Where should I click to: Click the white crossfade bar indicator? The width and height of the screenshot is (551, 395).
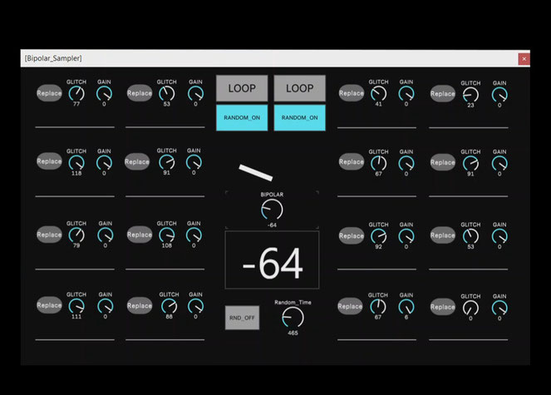(256, 172)
